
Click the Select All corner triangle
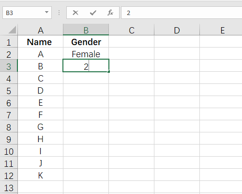12,30
